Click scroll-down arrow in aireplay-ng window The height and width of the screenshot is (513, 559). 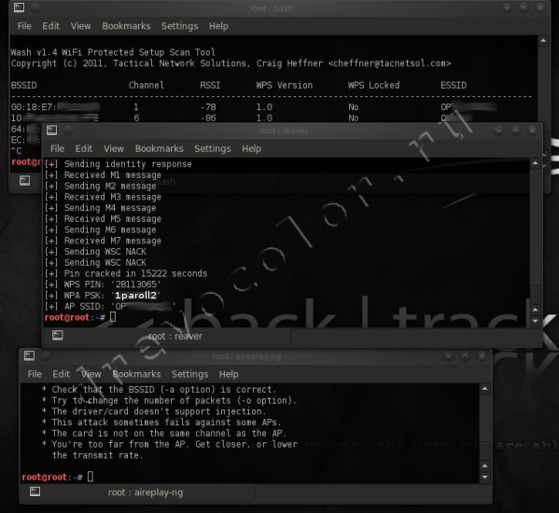click(x=485, y=477)
